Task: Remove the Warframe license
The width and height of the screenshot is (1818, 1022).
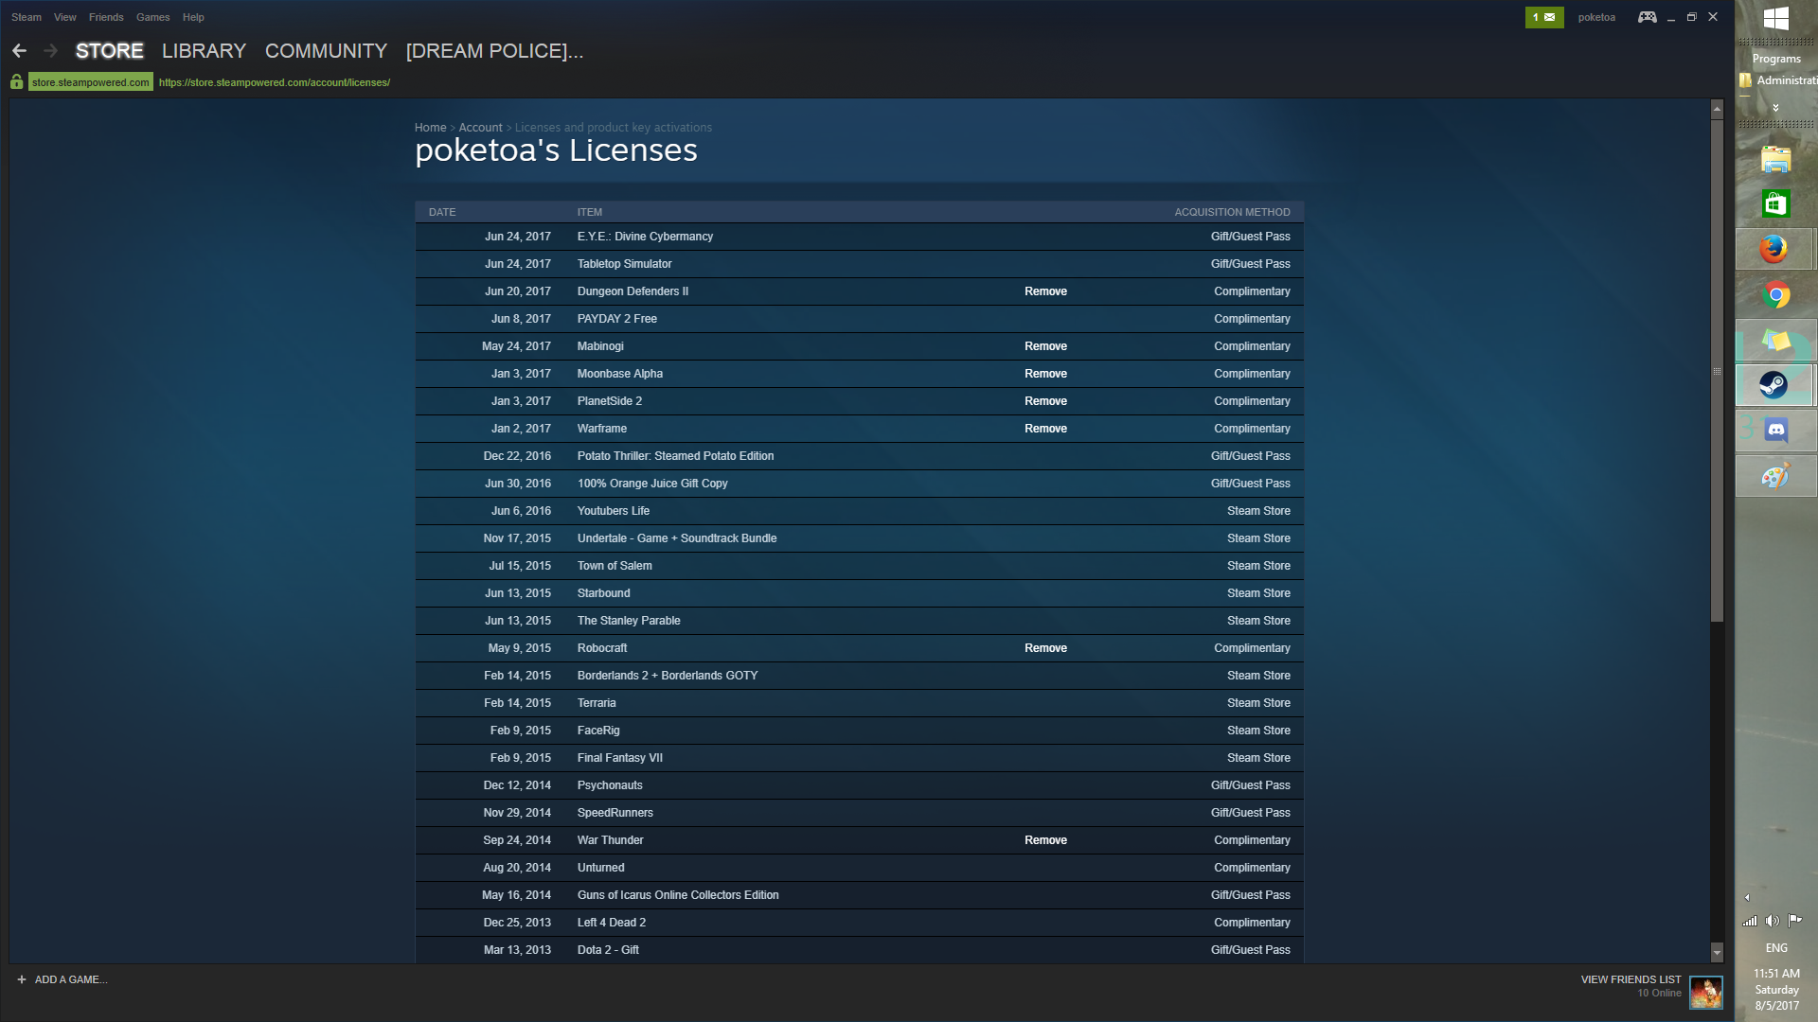Action: [1045, 429]
